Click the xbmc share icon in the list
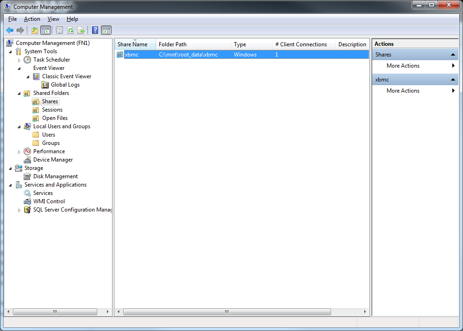The width and height of the screenshot is (463, 331). pyautogui.click(x=119, y=55)
